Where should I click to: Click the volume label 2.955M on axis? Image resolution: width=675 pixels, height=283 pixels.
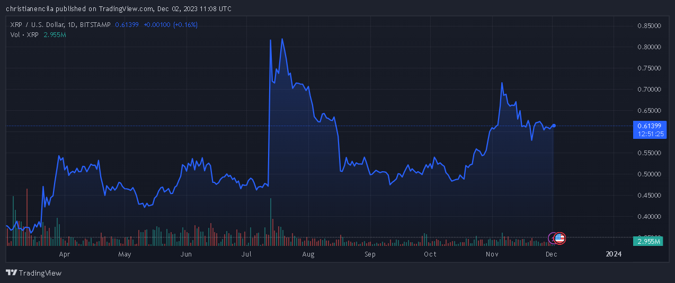(649, 241)
